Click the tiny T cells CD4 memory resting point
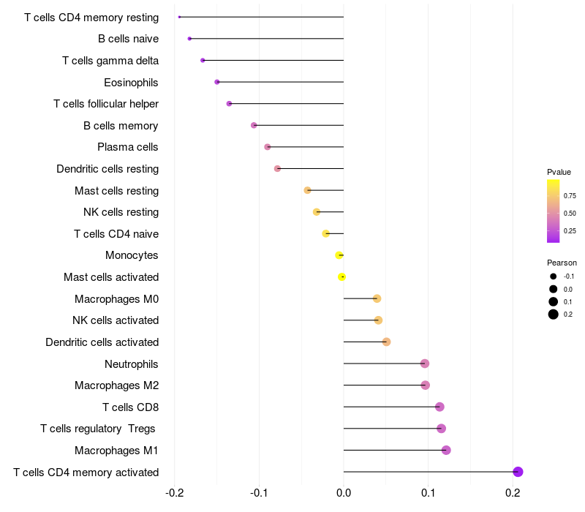 point(179,17)
